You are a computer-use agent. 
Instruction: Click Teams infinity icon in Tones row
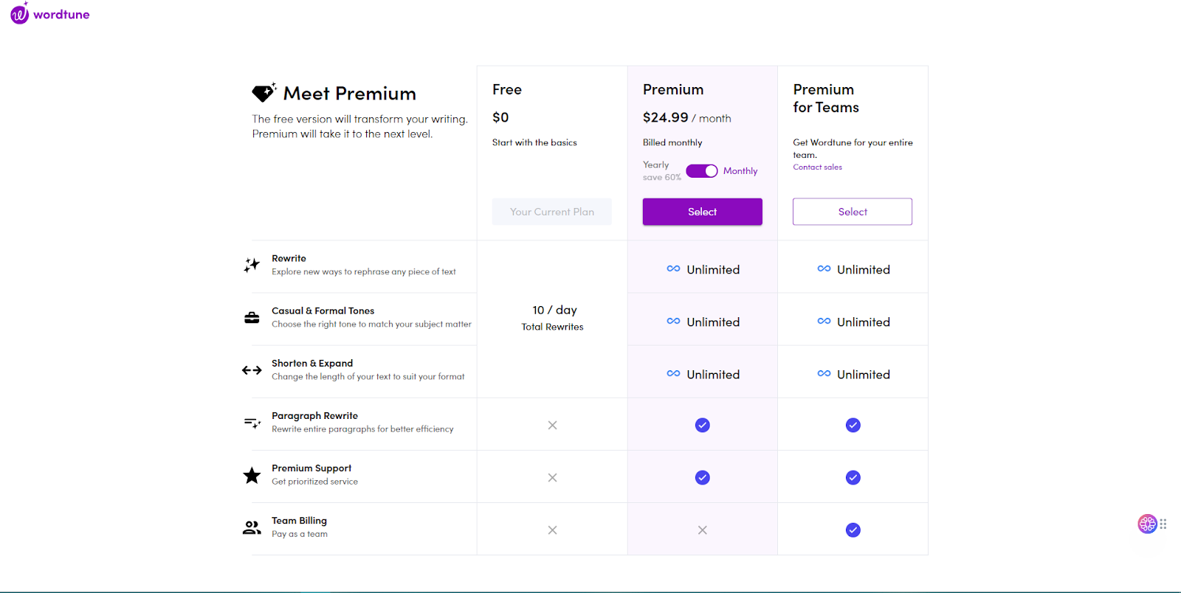824,321
